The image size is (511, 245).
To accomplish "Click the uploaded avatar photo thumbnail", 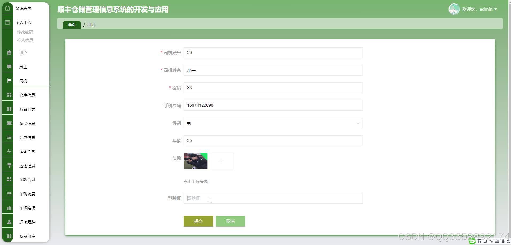I will [196, 161].
